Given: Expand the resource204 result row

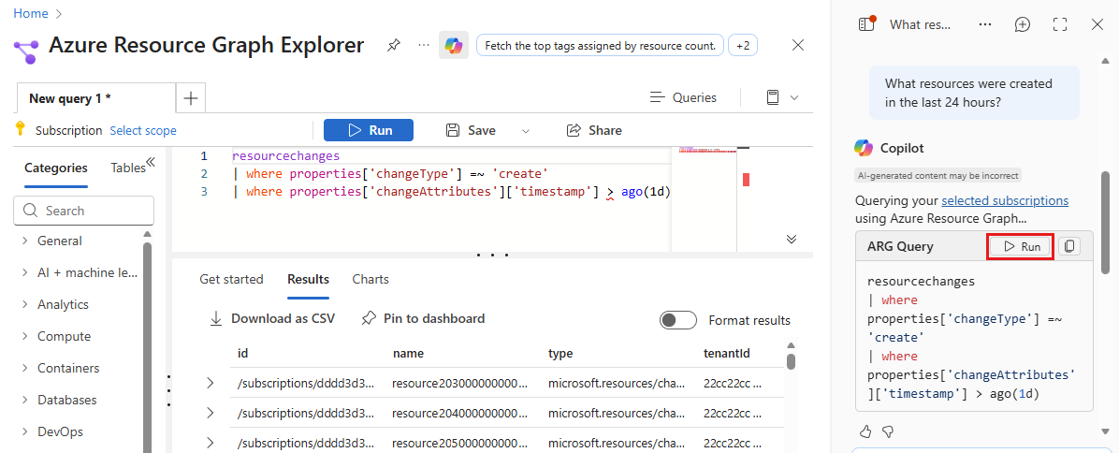Looking at the screenshot, I should (210, 413).
